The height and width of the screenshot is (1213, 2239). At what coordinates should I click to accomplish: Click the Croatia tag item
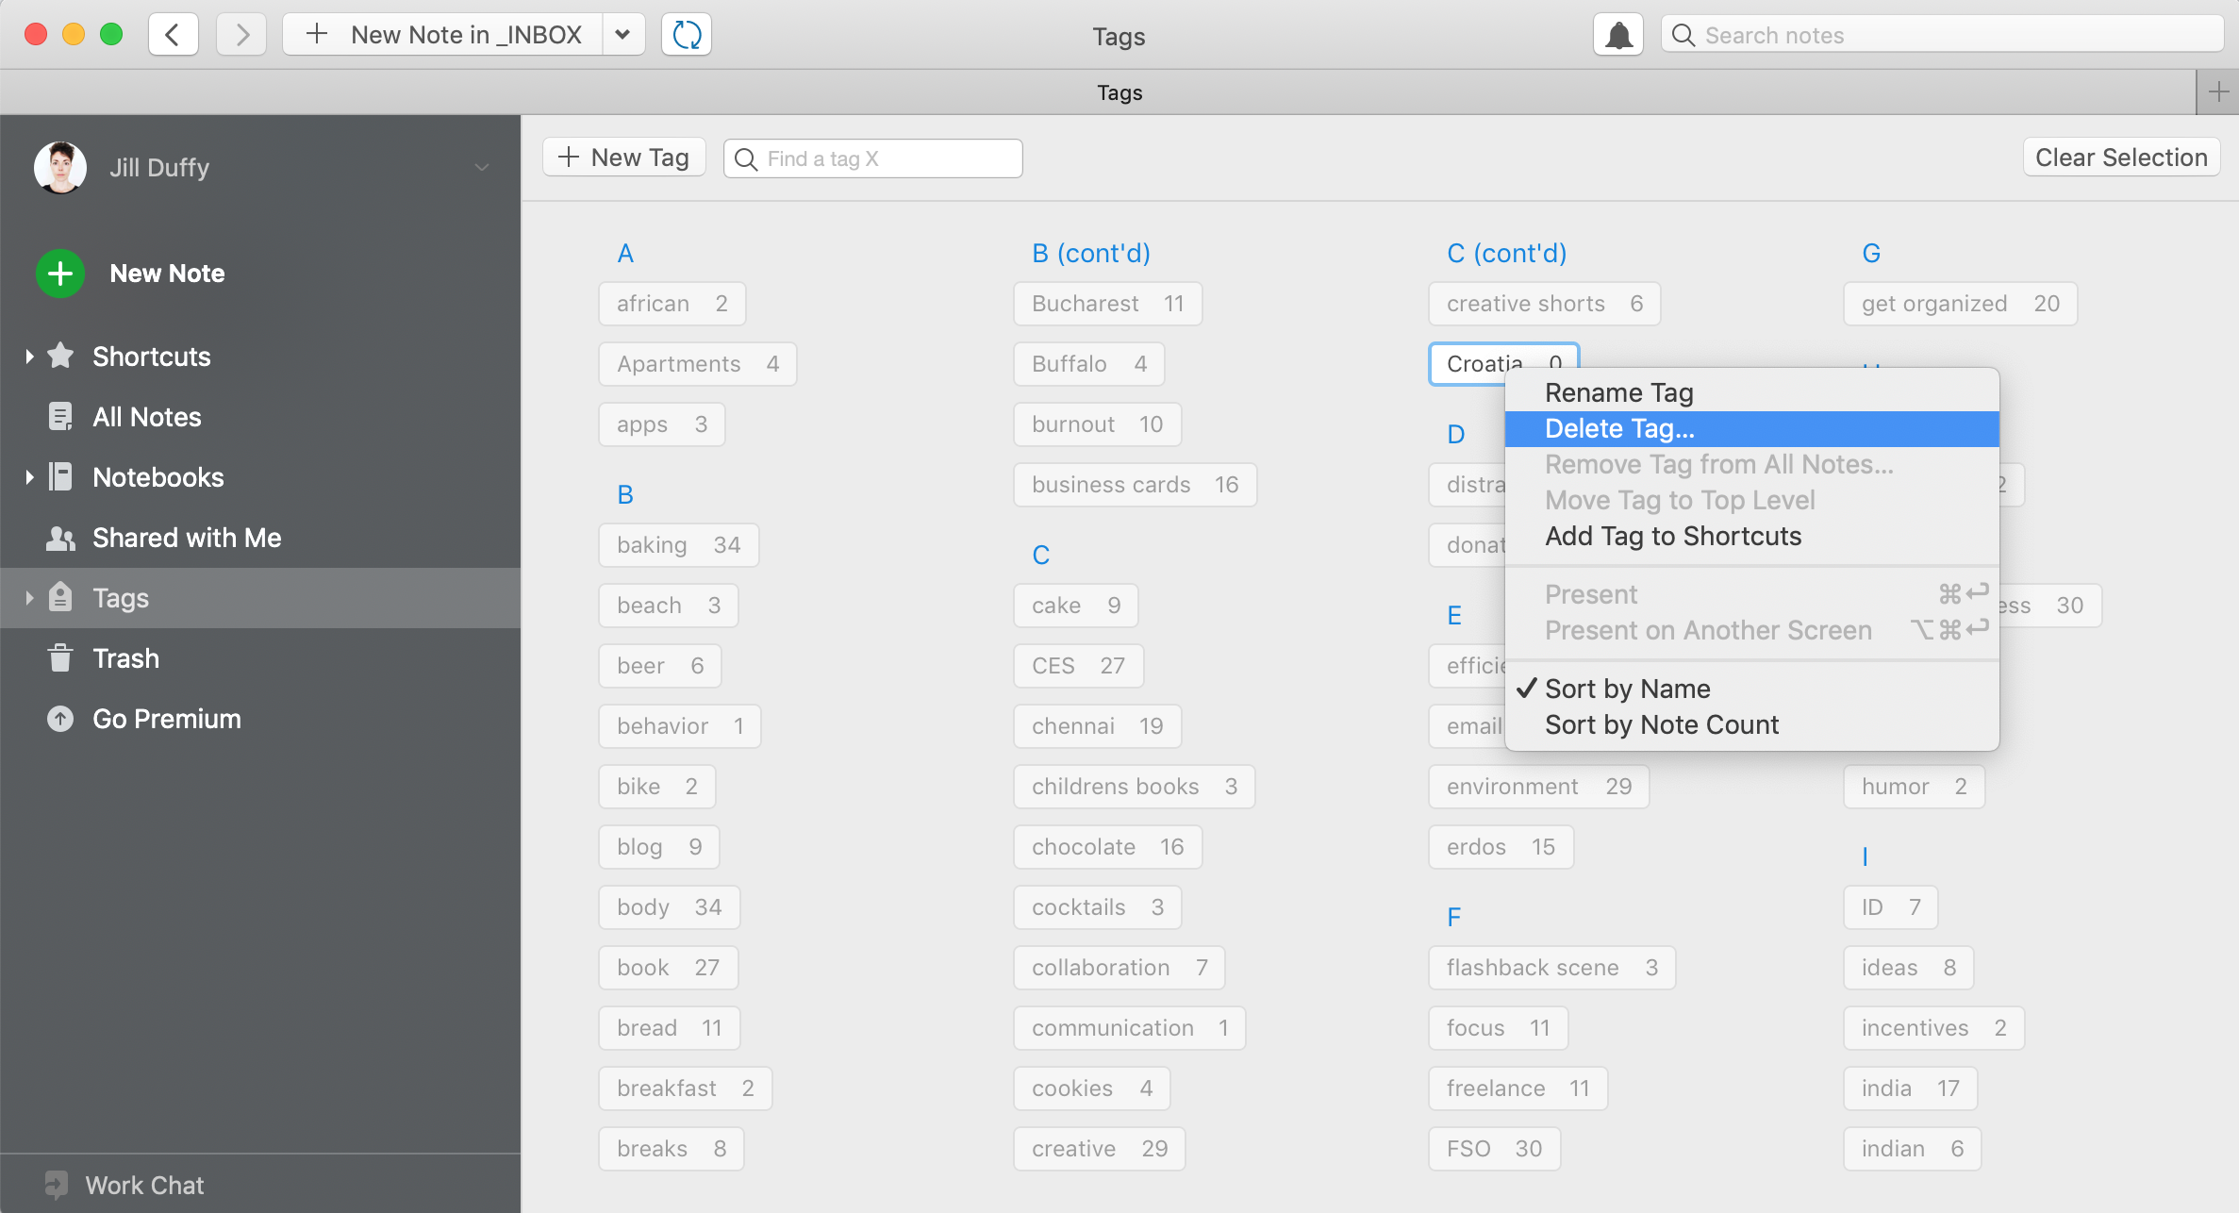point(1501,363)
